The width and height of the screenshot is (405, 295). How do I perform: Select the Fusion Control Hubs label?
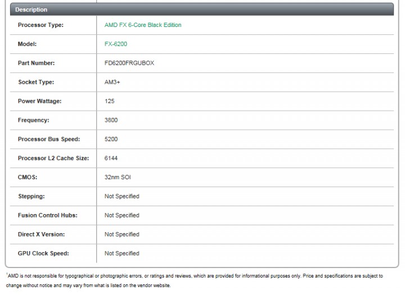(x=48, y=215)
